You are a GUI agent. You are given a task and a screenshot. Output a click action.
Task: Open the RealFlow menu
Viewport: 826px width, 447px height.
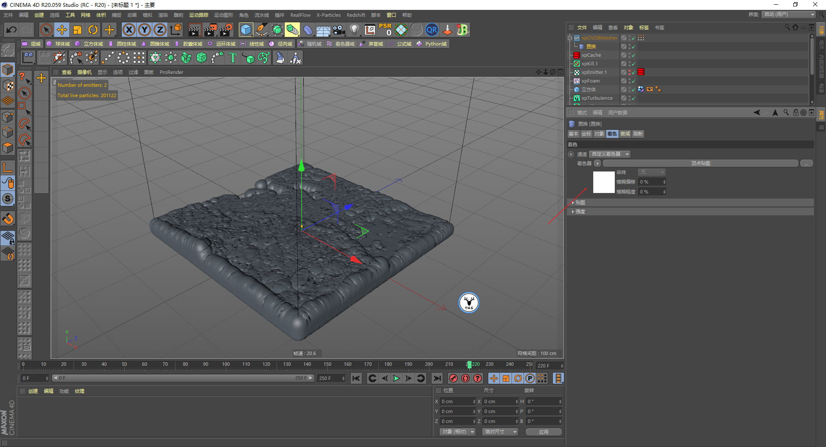pos(300,15)
